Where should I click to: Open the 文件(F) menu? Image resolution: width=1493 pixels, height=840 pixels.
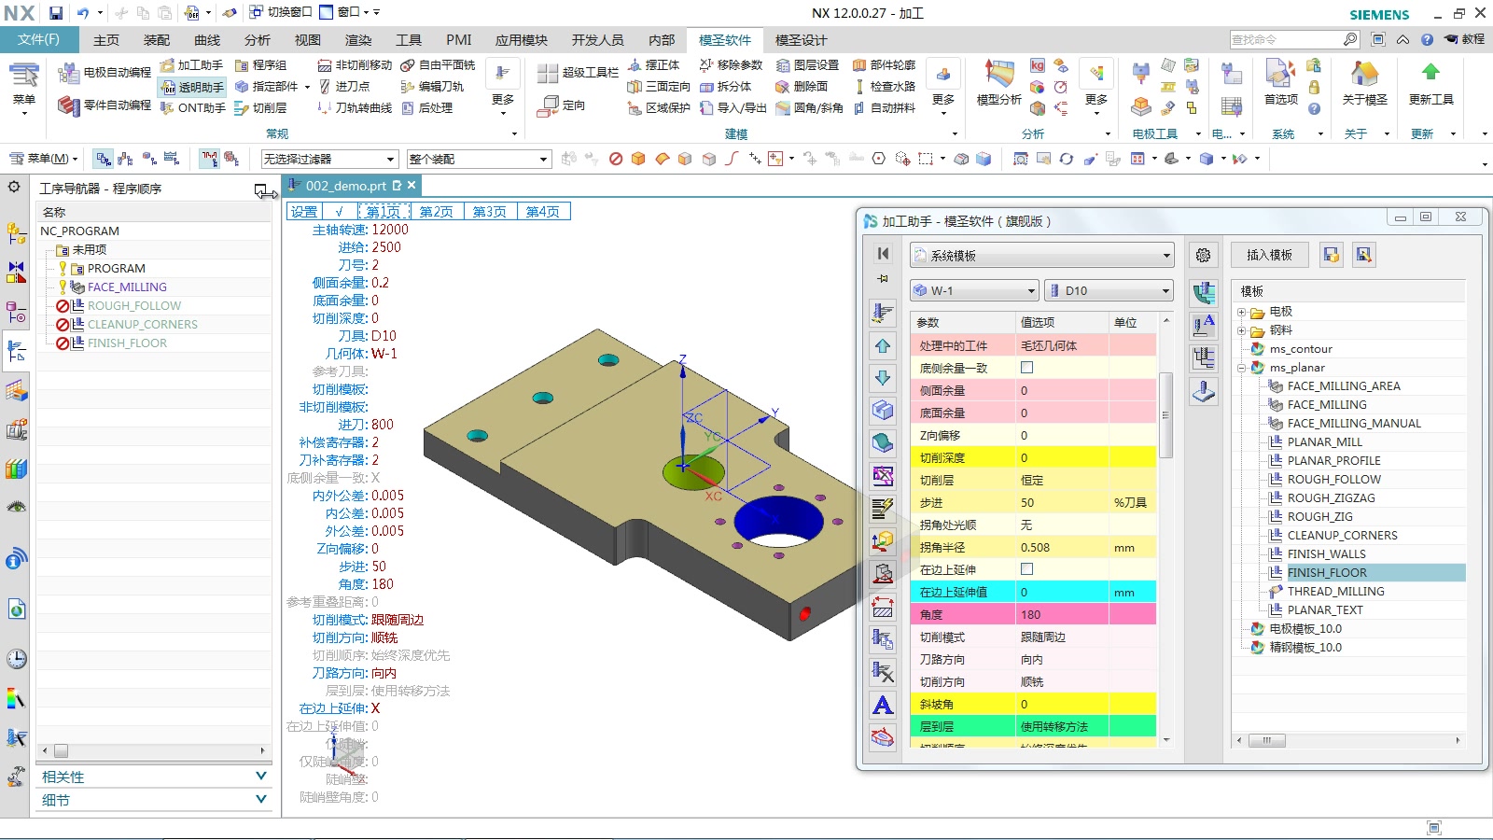(x=38, y=40)
